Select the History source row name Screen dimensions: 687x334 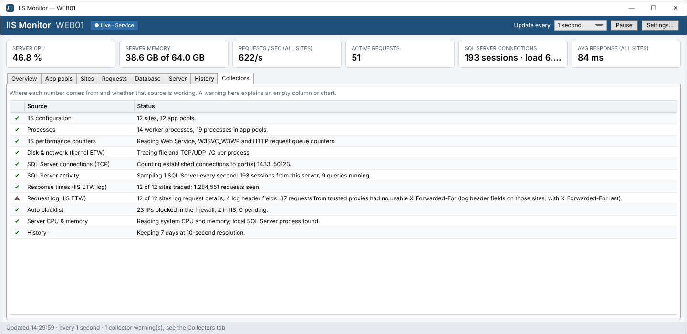(37, 233)
